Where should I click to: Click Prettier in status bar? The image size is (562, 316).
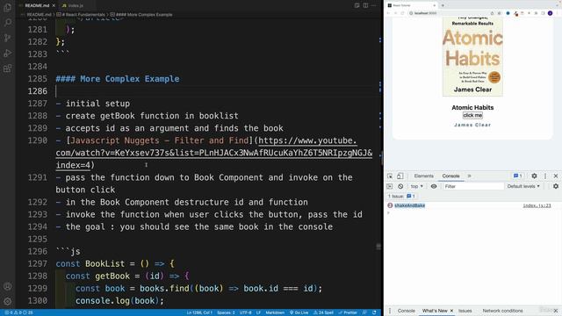tap(348, 312)
